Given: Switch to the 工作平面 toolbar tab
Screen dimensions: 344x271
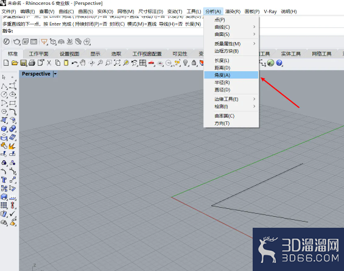Looking at the screenshot, I should (x=38, y=54).
